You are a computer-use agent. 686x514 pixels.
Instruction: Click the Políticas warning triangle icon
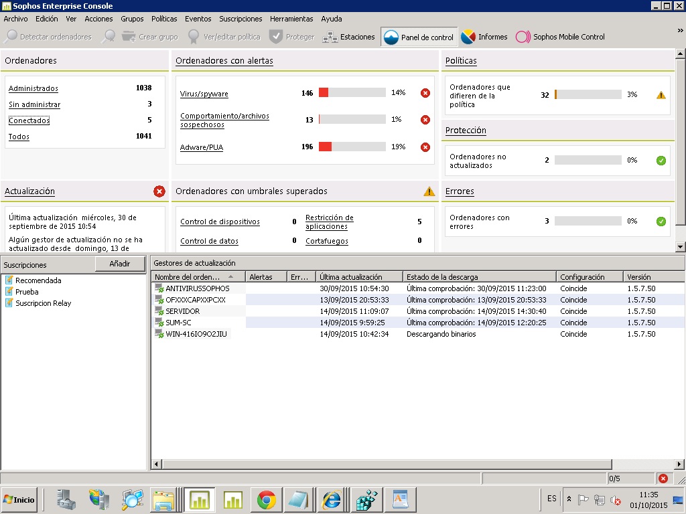tap(661, 95)
